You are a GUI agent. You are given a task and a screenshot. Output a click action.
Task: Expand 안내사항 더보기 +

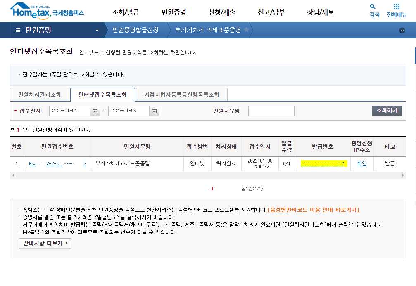(45, 243)
